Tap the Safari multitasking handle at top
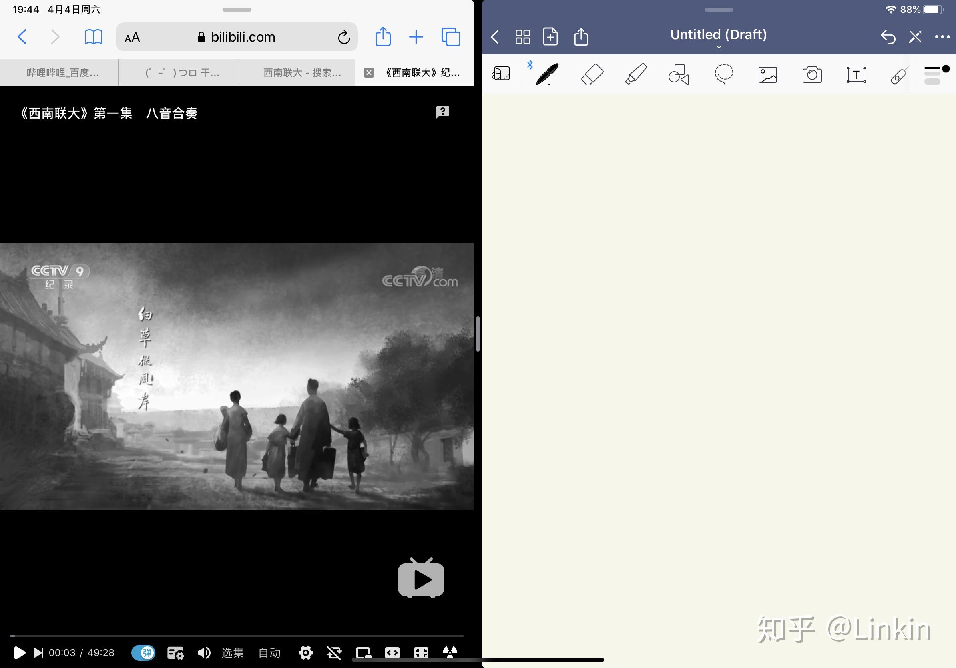The image size is (956, 668). [x=237, y=10]
